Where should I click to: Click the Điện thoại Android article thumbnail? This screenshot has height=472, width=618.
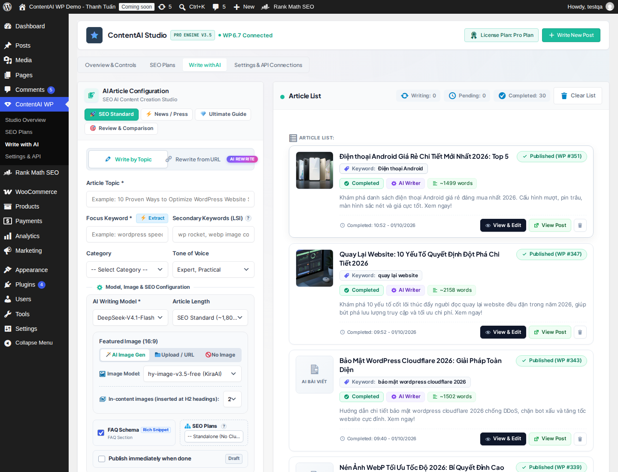[x=315, y=170]
